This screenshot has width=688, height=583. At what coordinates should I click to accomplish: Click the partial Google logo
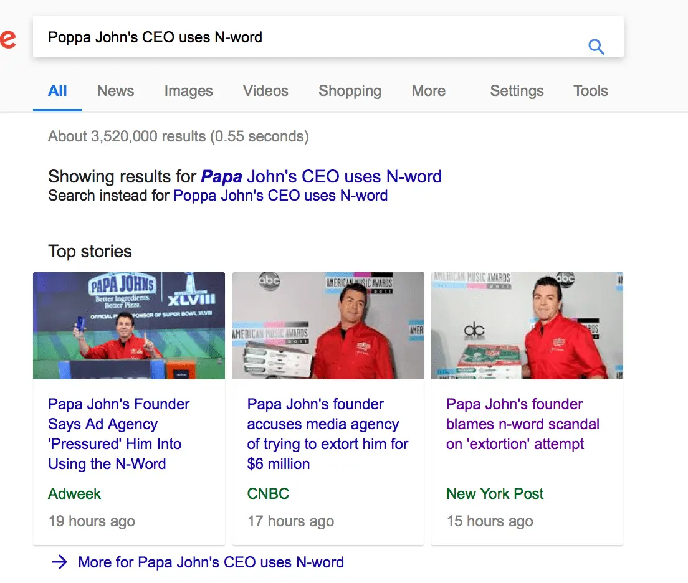(7, 39)
